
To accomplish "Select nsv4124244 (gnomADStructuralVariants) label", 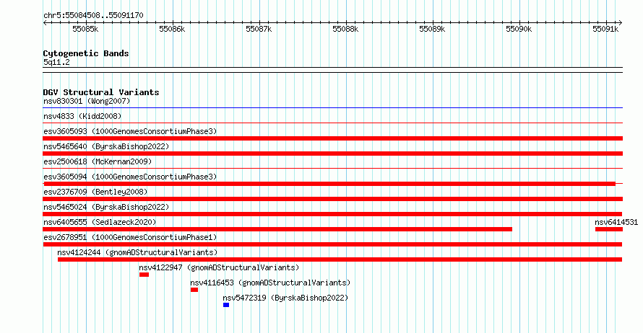I will (137, 252).
